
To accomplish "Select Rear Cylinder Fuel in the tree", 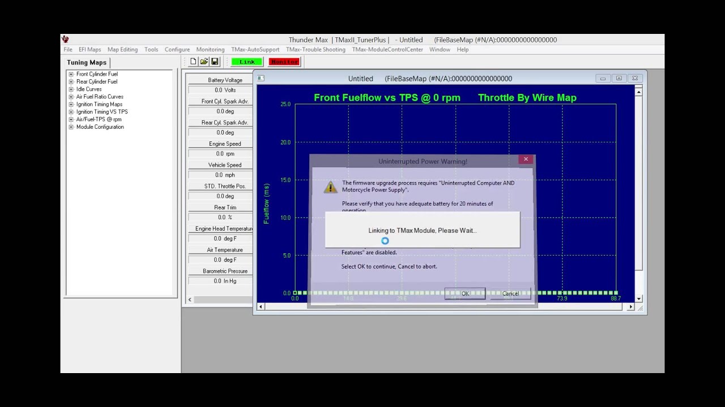I will click(x=97, y=81).
